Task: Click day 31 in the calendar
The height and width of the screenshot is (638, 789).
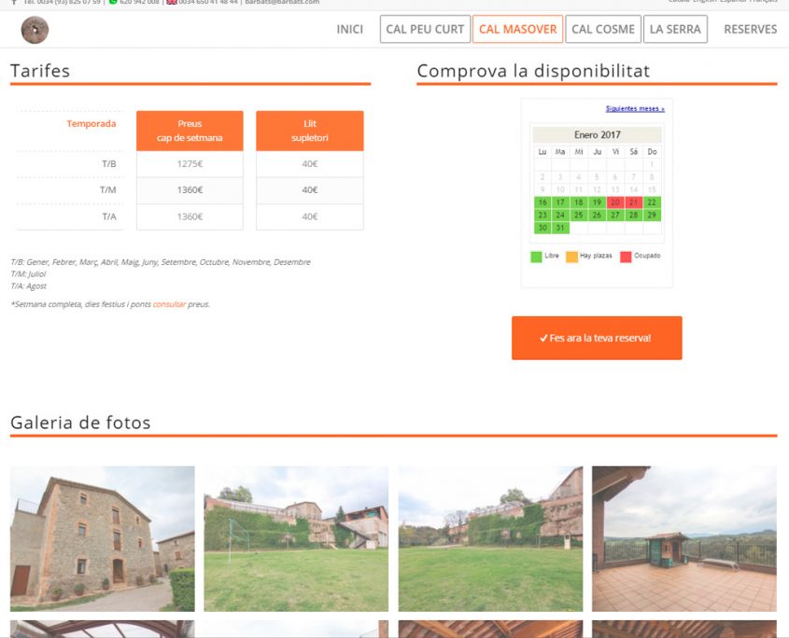Action: point(560,228)
